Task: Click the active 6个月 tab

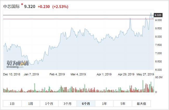Action: pos(86,104)
